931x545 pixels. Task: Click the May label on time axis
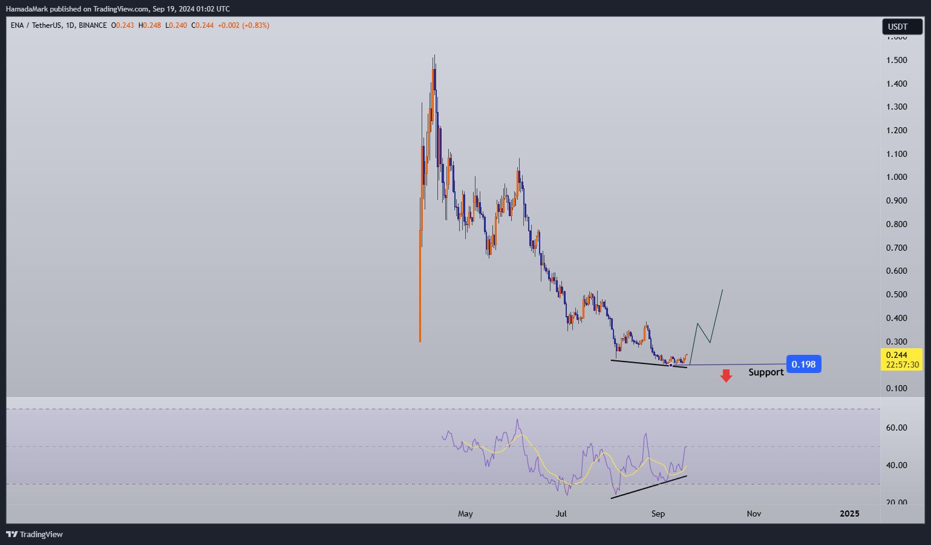click(x=465, y=514)
